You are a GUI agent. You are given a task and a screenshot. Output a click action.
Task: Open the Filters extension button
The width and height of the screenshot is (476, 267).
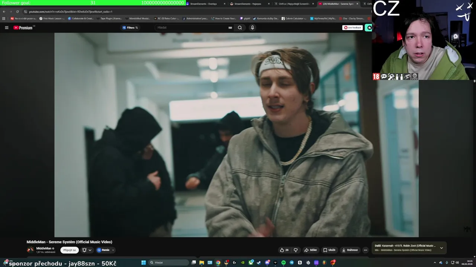(130, 27)
